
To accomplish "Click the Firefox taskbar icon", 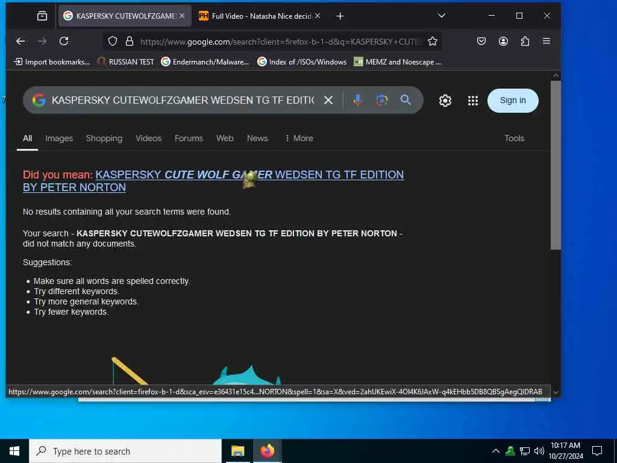I will (267, 451).
